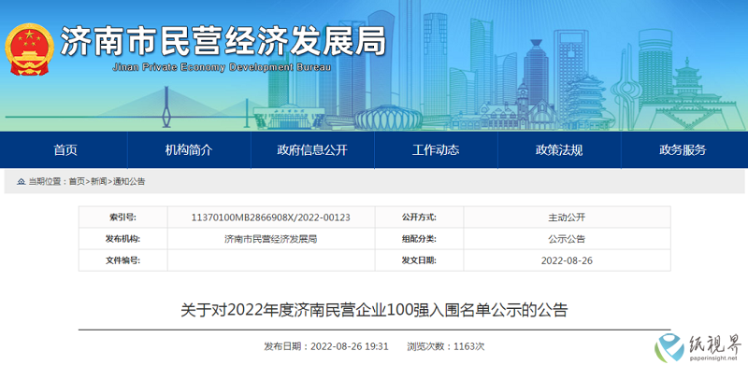Click the 组配分类 label cell
748x365 pixels.
[x=419, y=239]
